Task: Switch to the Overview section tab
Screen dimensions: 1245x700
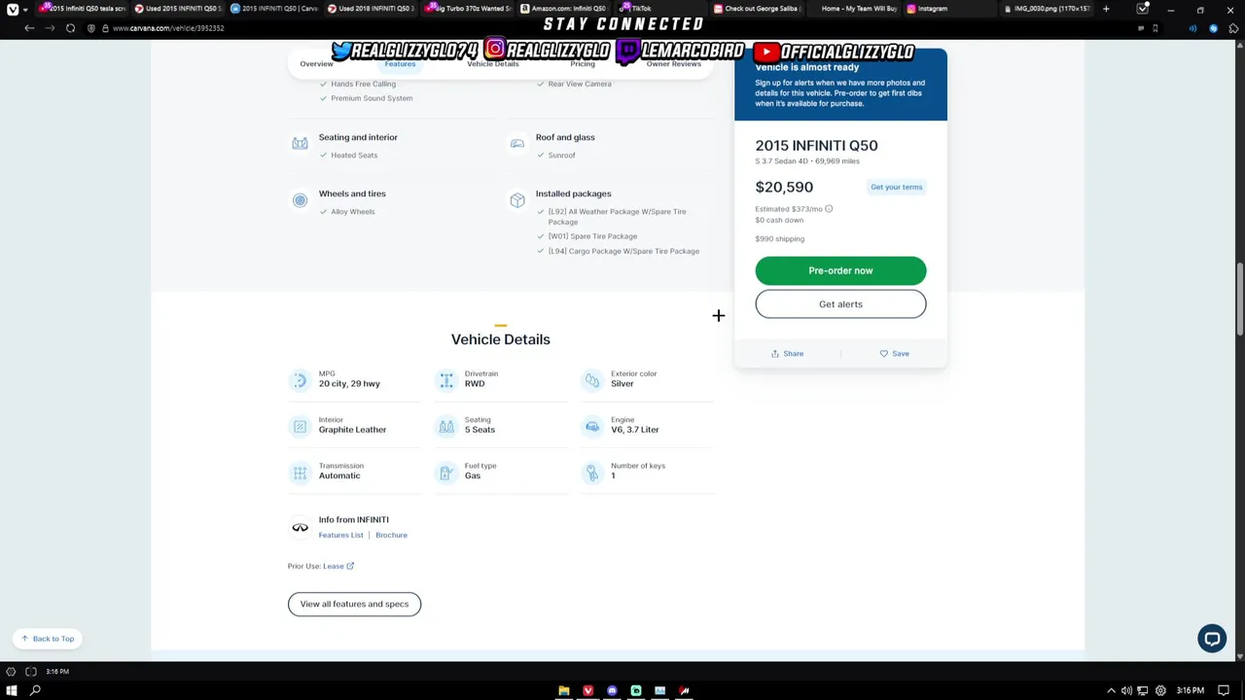Action: [x=316, y=64]
